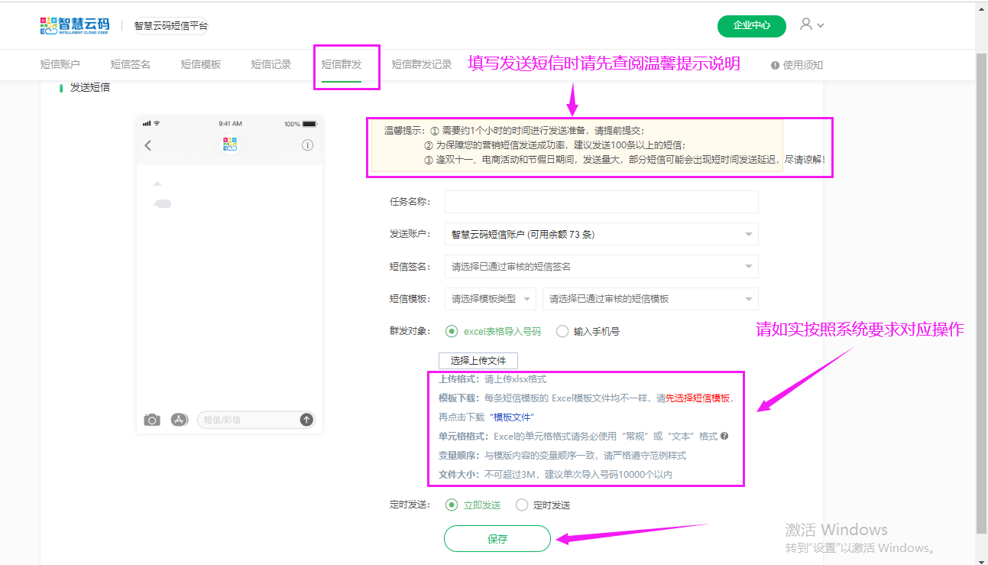Expand the 发送账户 dropdown
This screenshot has height=565, width=988.
(x=601, y=235)
